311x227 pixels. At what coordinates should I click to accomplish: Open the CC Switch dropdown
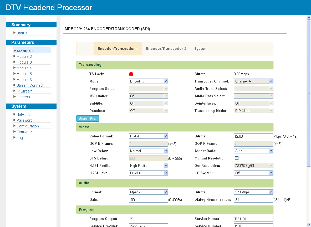253,173
